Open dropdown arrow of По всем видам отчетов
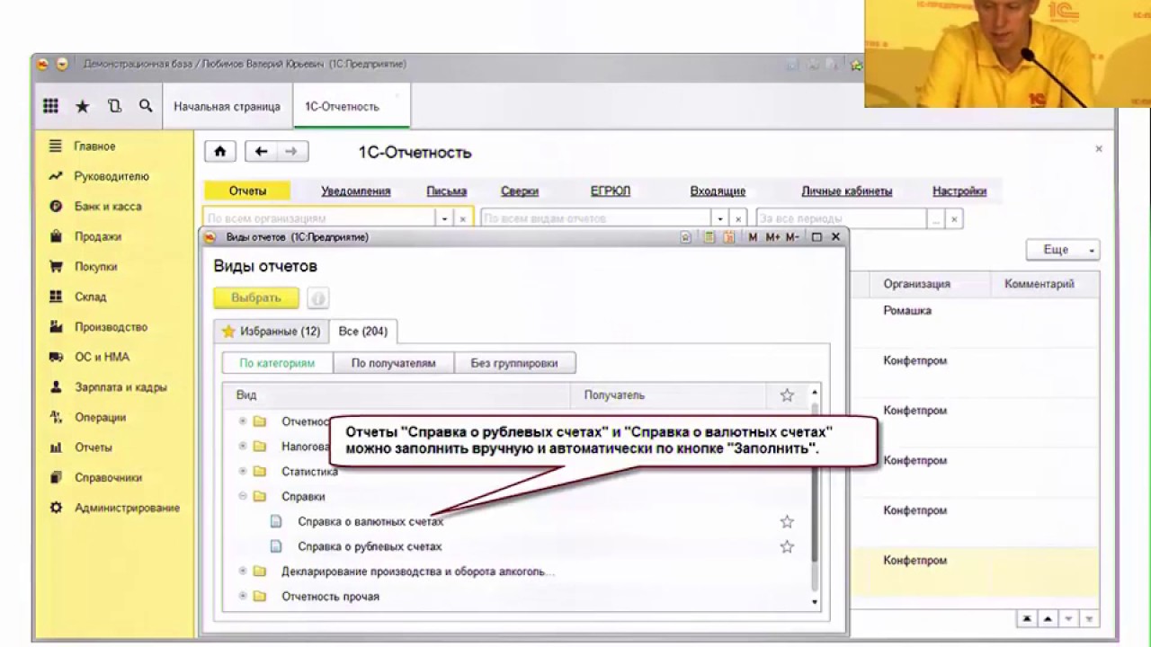This screenshot has width=1151, height=647. (719, 218)
